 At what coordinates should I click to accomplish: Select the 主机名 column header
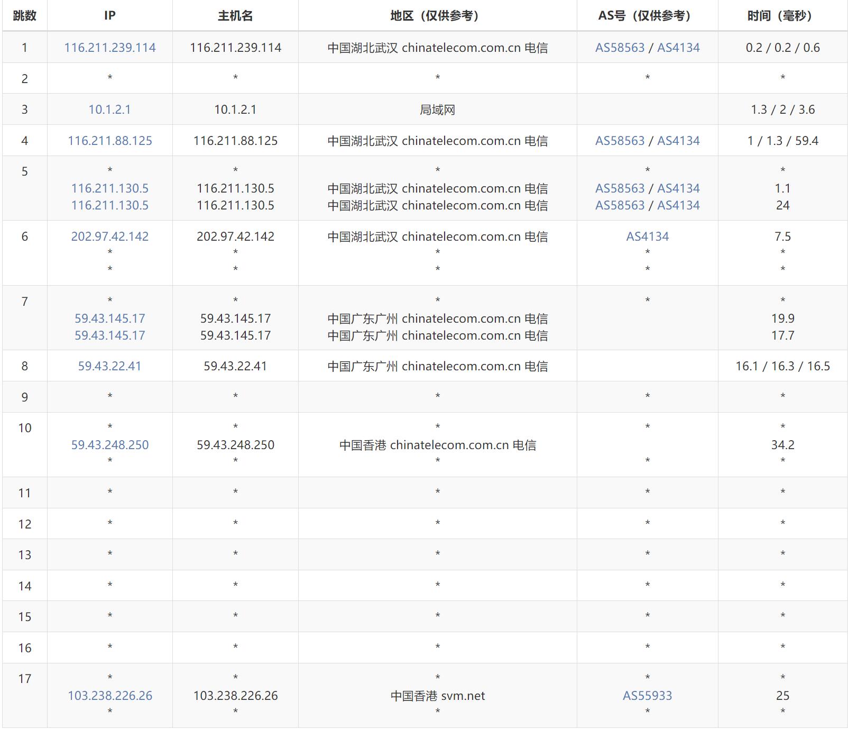click(235, 16)
